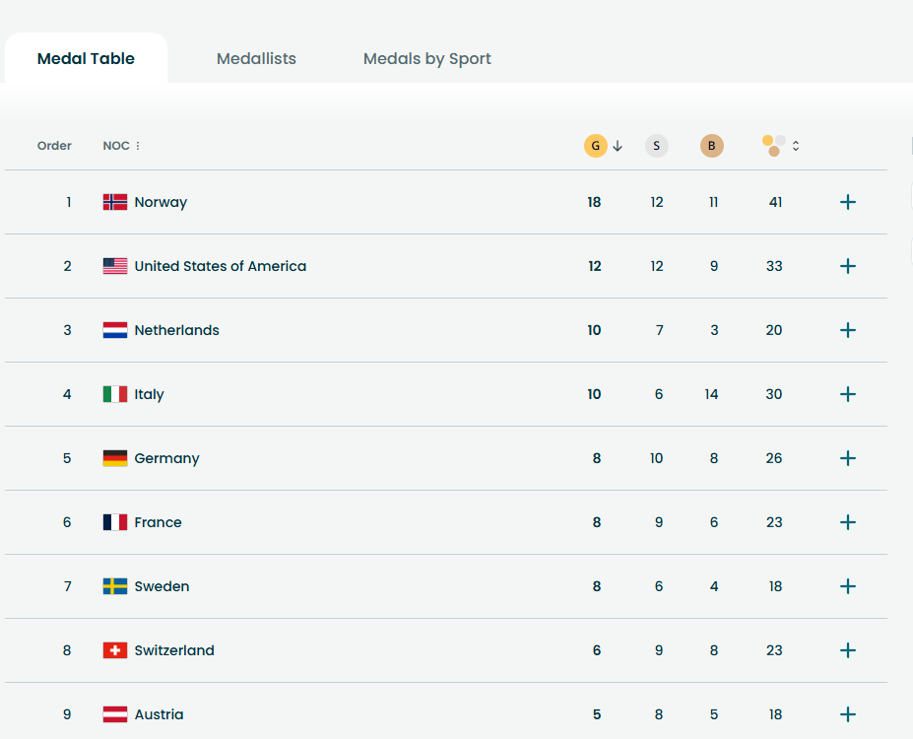913x739 pixels.
Task: Expand Austria row details
Action: tap(847, 714)
